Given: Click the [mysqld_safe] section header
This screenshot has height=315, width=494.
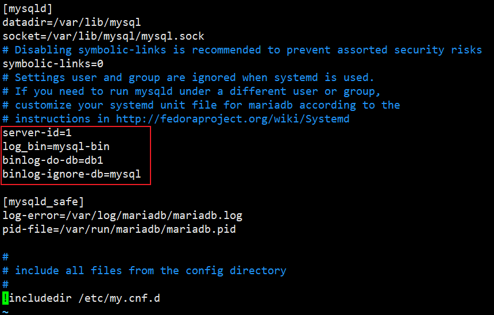Looking at the screenshot, I should click(43, 202).
